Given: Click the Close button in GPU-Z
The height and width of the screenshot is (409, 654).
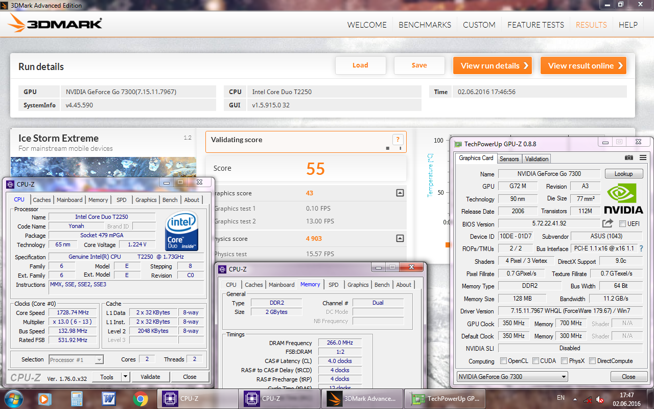Looking at the screenshot, I should pyautogui.click(x=628, y=376).
